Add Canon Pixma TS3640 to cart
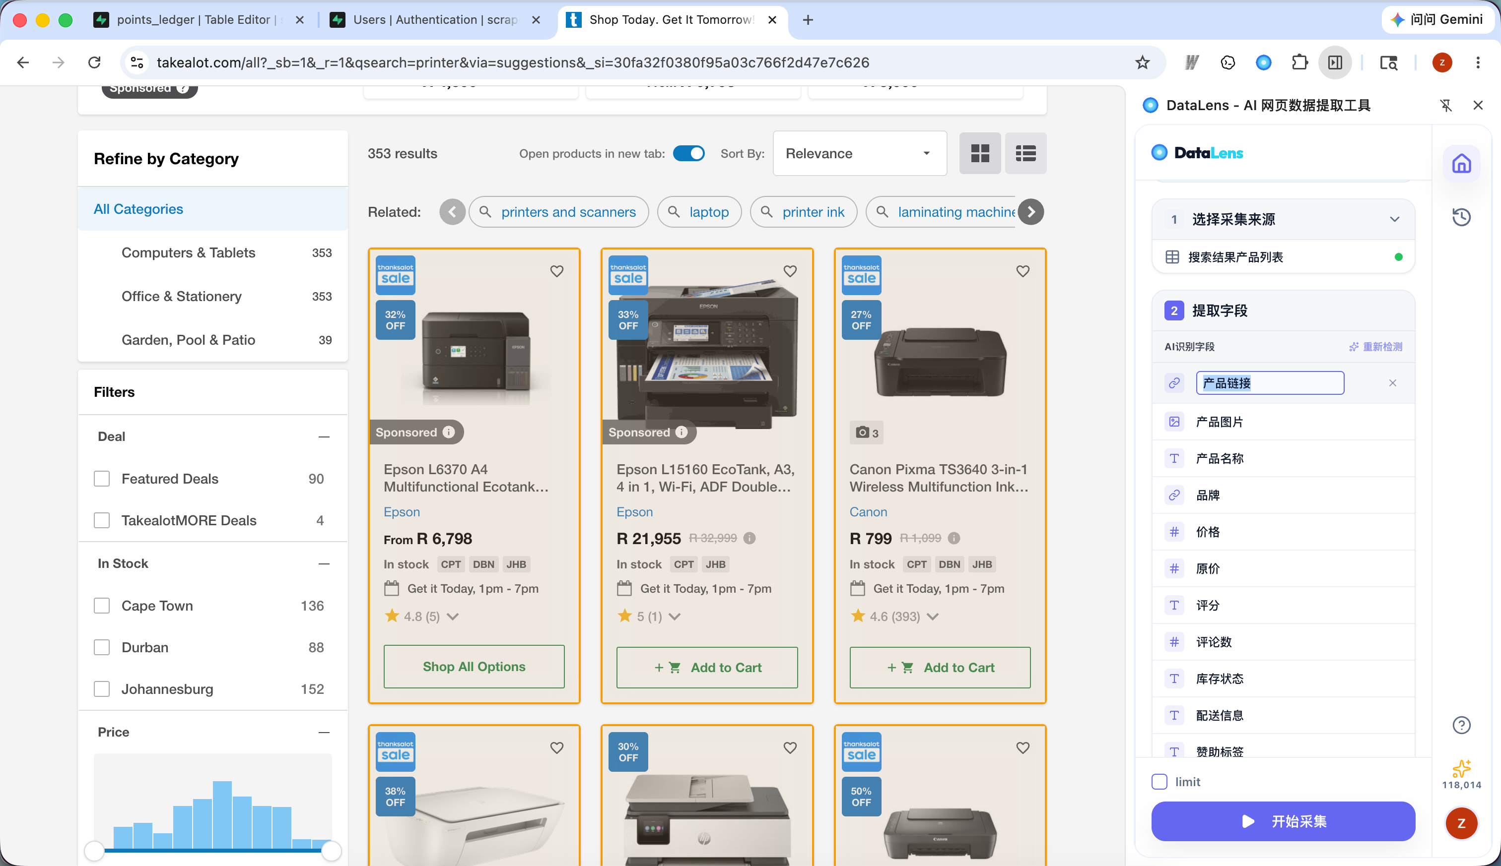 (940, 667)
